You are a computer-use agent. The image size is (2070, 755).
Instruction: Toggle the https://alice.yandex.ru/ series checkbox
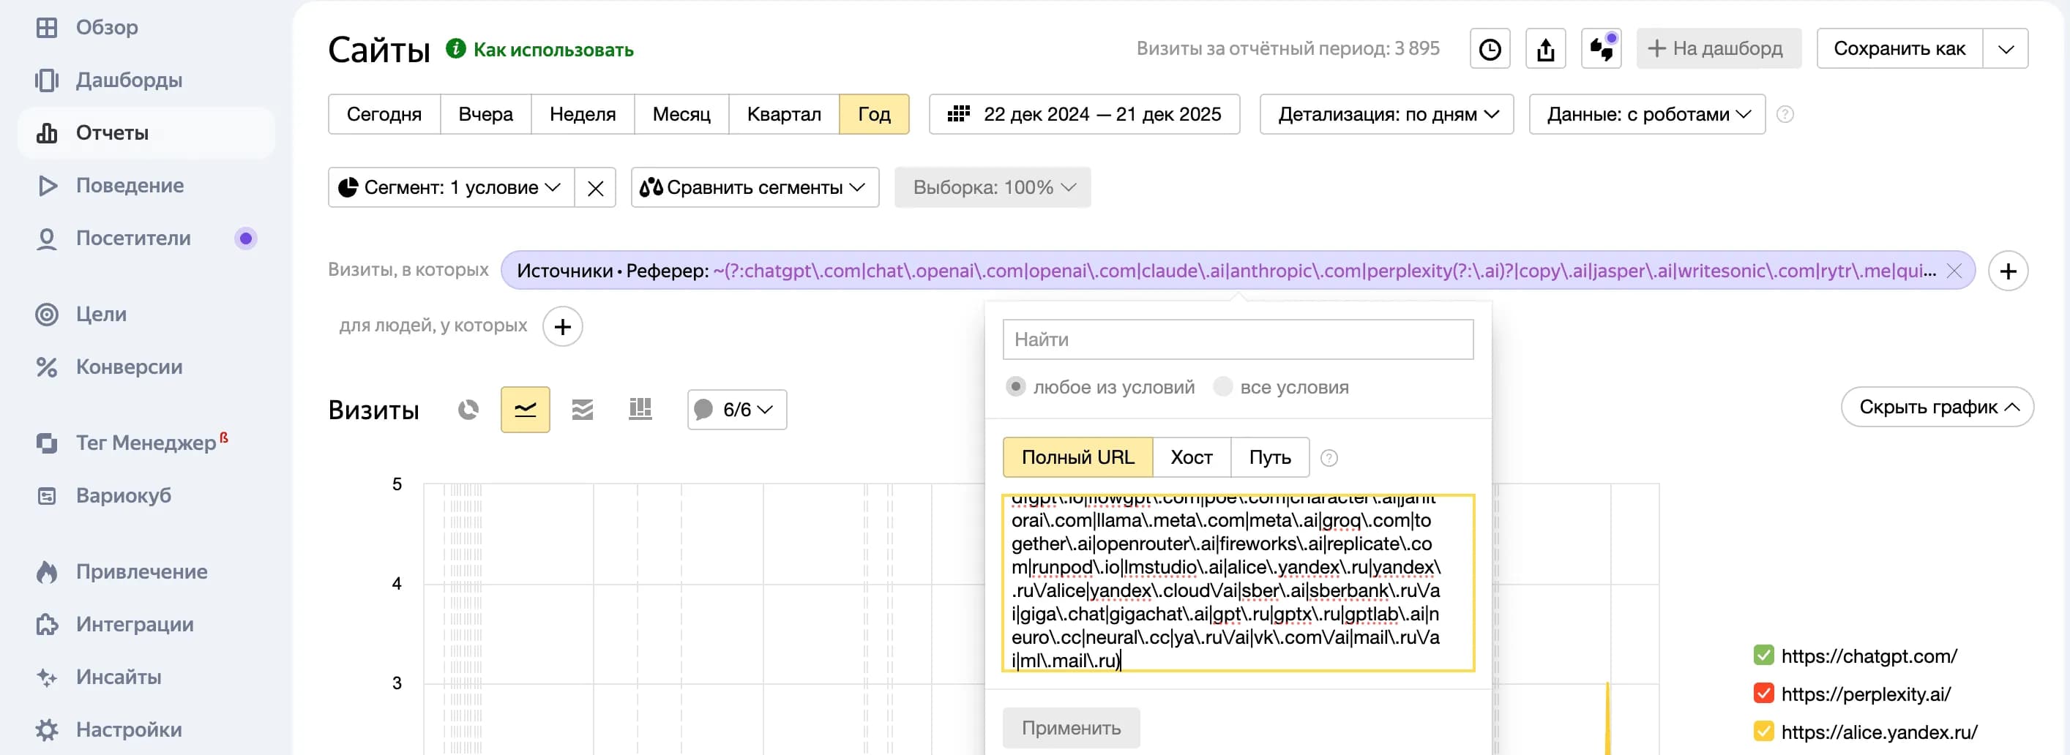pyautogui.click(x=1764, y=732)
